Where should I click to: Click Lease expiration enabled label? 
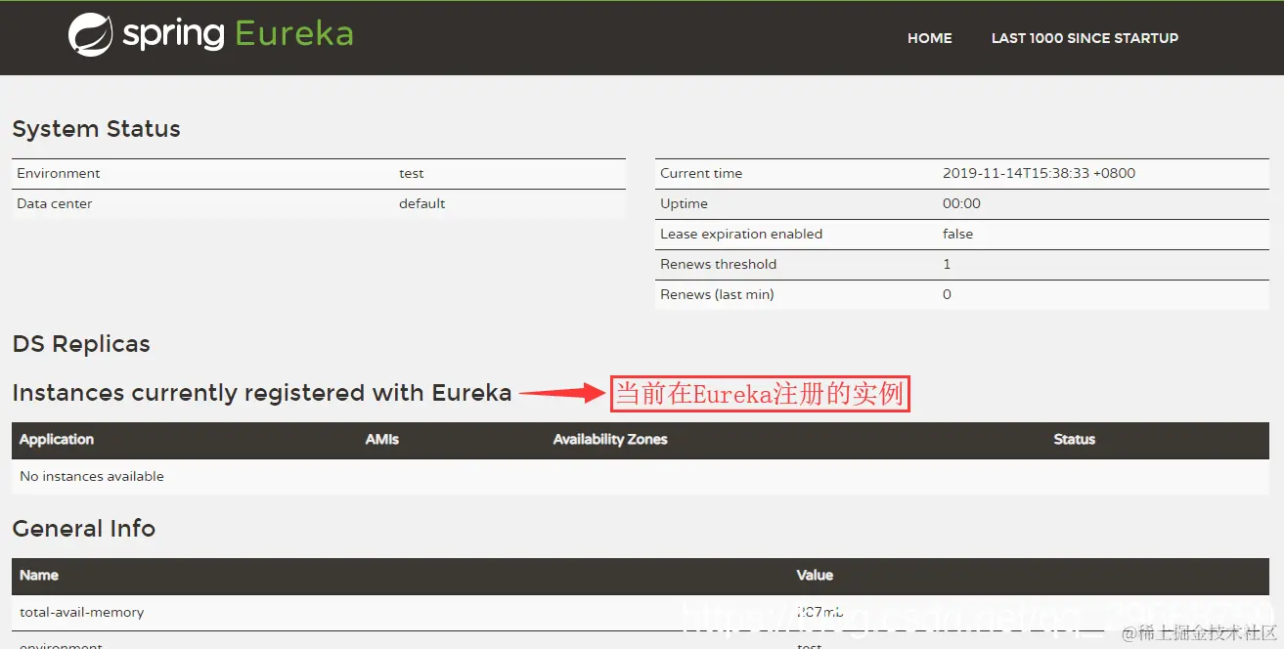click(x=741, y=234)
